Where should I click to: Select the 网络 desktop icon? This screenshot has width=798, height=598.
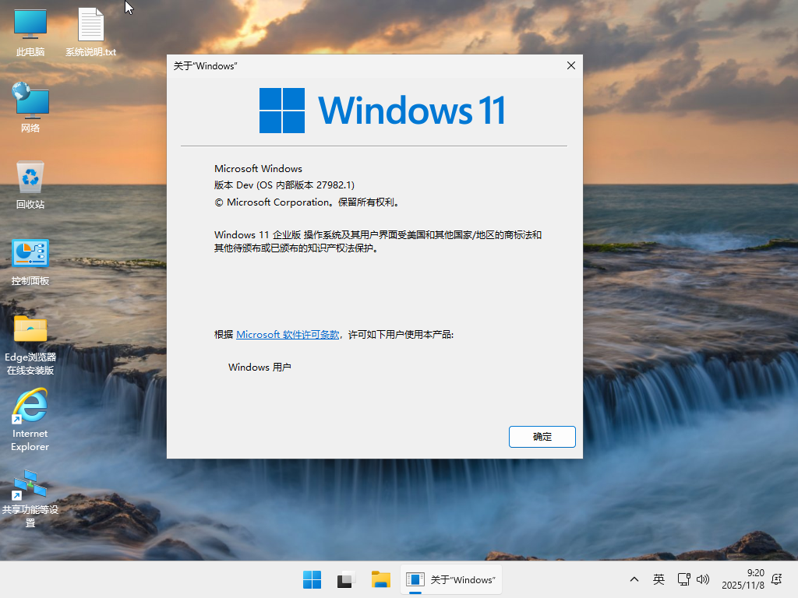pos(30,107)
